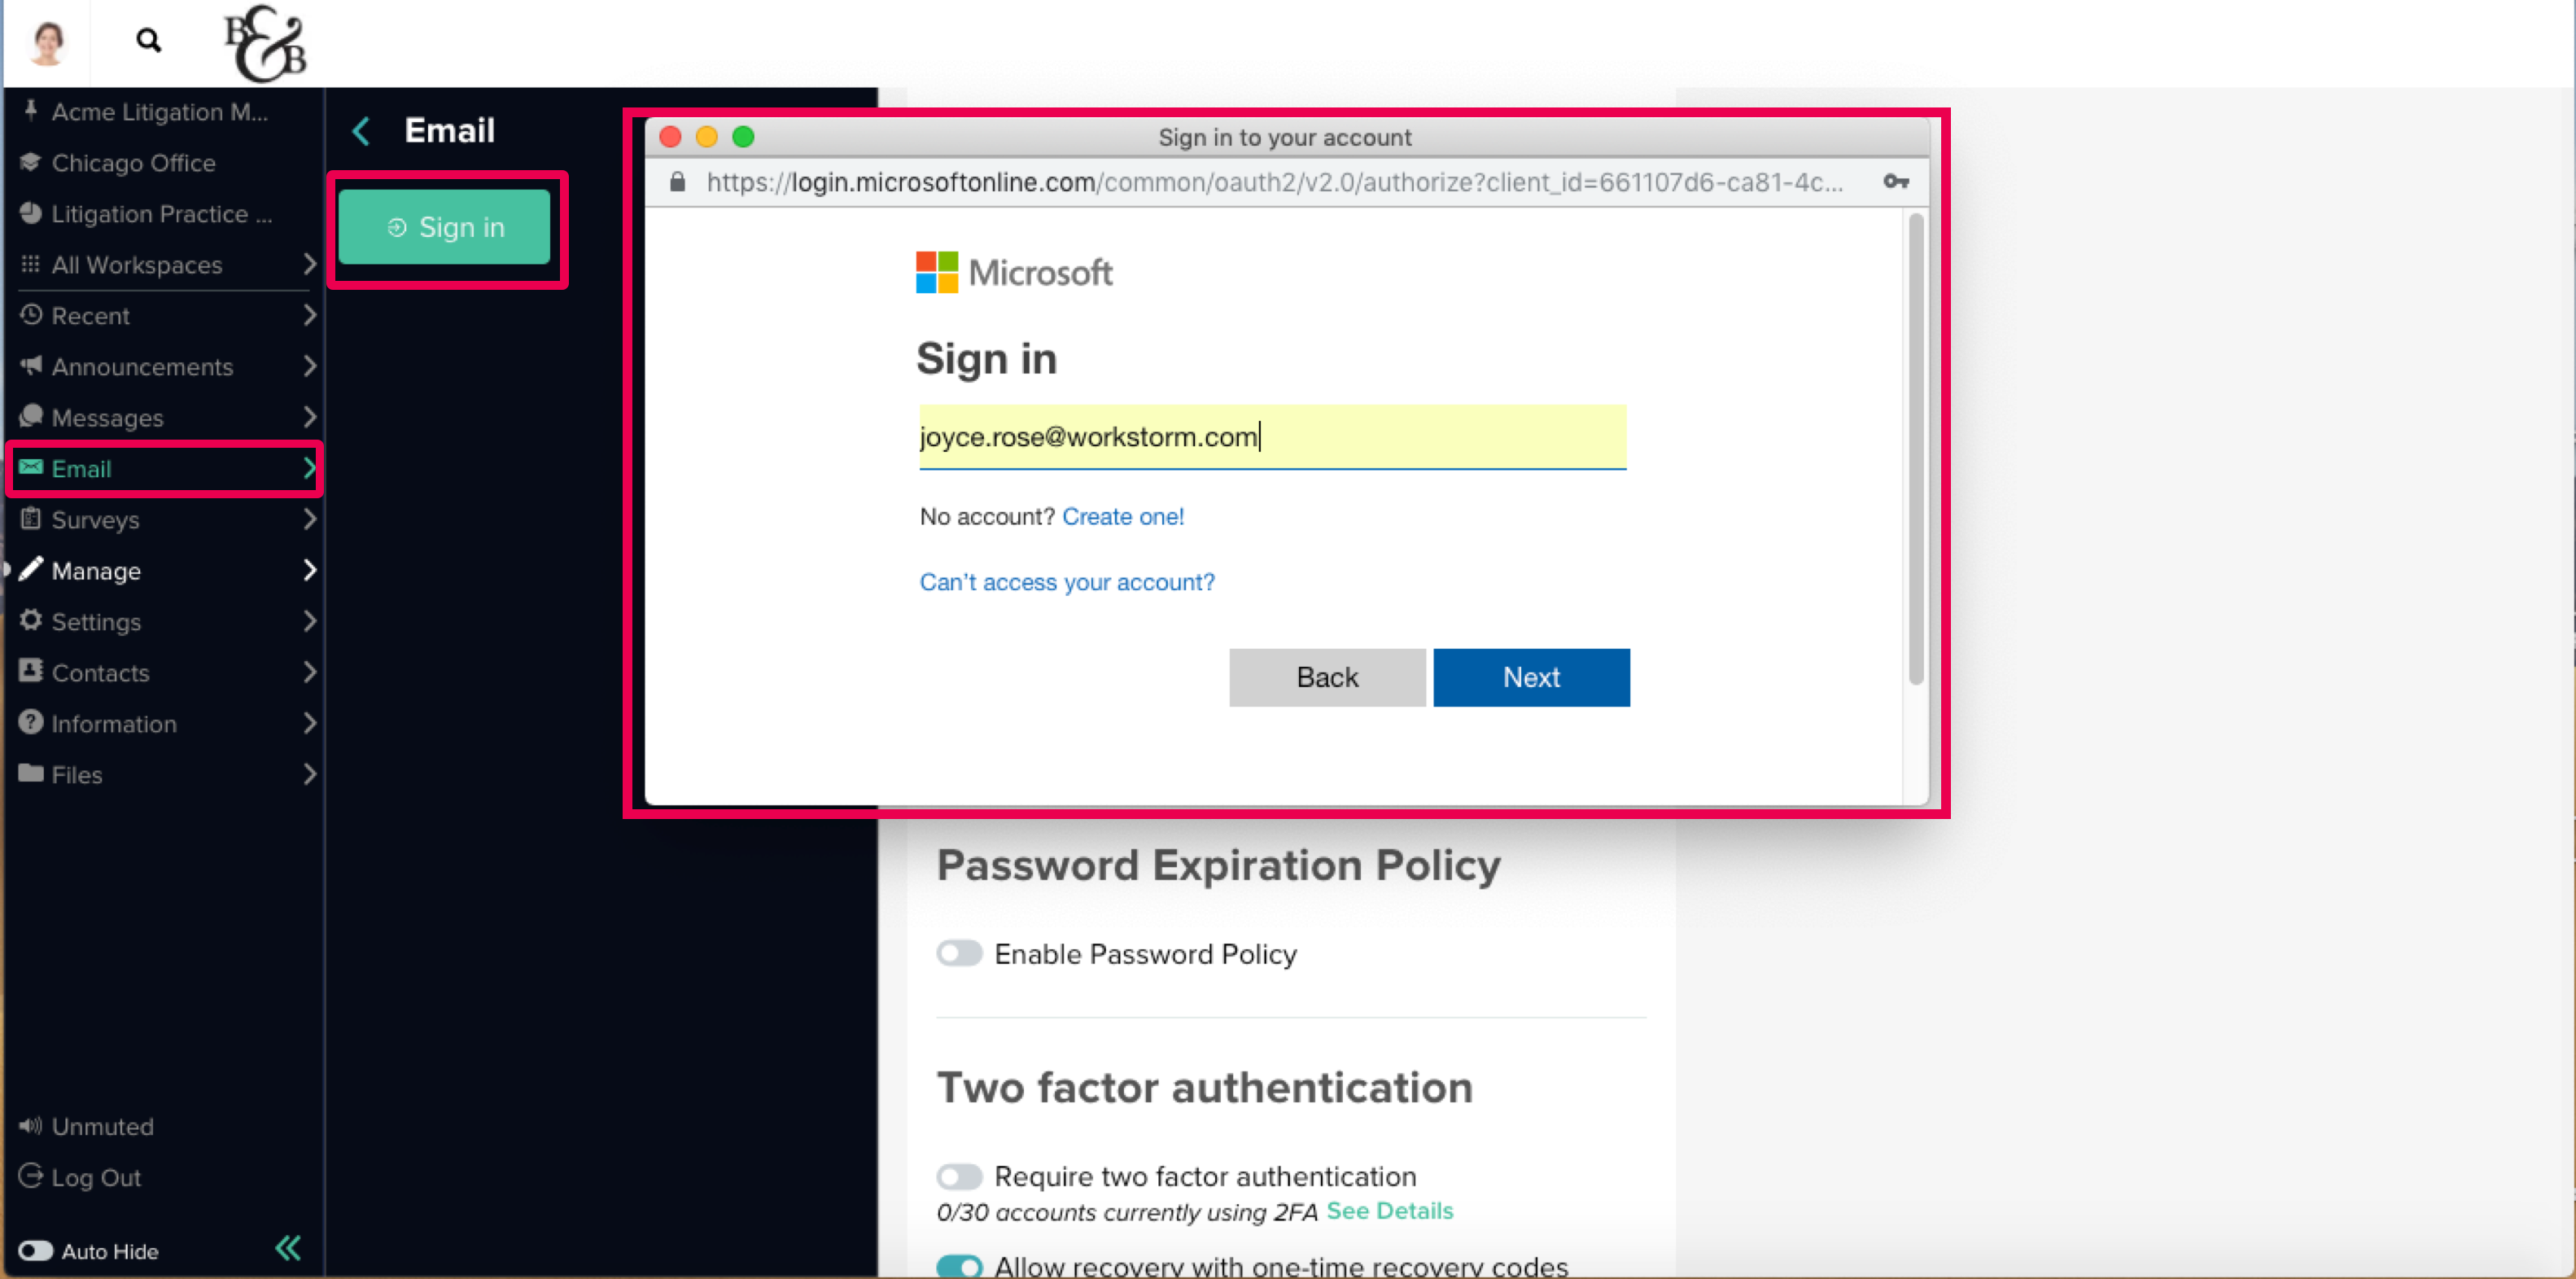Click the Recent clock icon
The width and height of the screenshot is (2576, 1279).
point(31,315)
